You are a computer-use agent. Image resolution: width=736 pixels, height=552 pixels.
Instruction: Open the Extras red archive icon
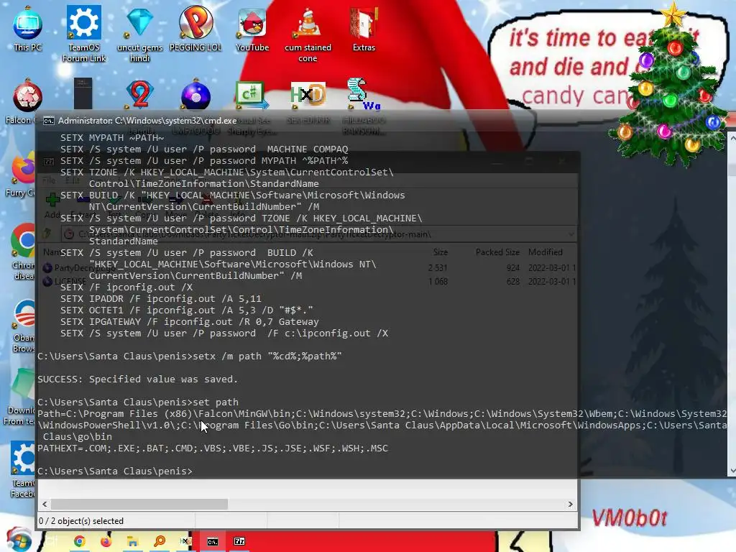click(x=364, y=29)
